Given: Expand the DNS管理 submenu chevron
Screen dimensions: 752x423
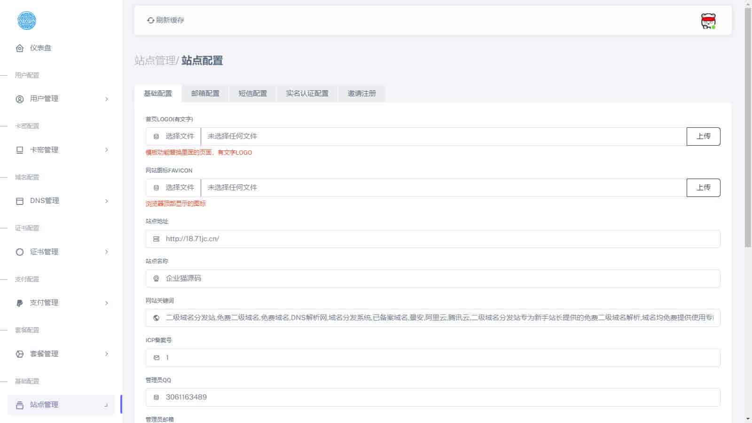Looking at the screenshot, I should point(107,201).
